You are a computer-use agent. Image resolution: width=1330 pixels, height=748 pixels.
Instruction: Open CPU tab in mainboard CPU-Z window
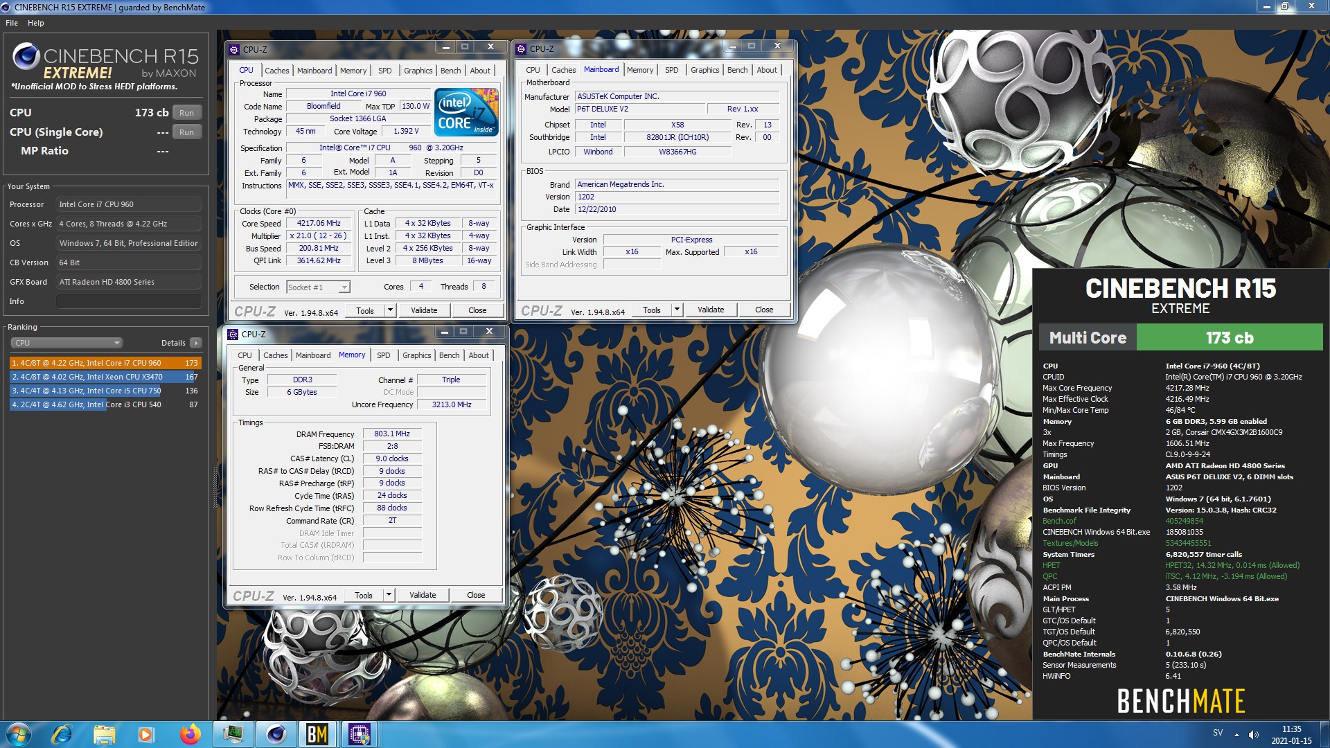533,70
